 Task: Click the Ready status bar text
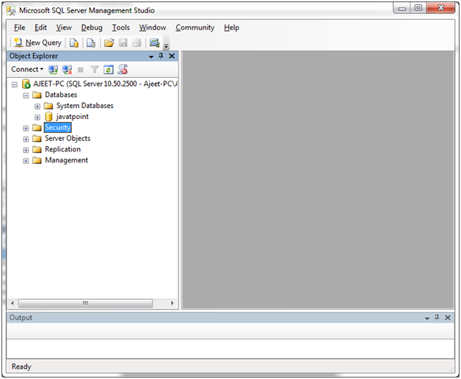[x=21, y=367]
